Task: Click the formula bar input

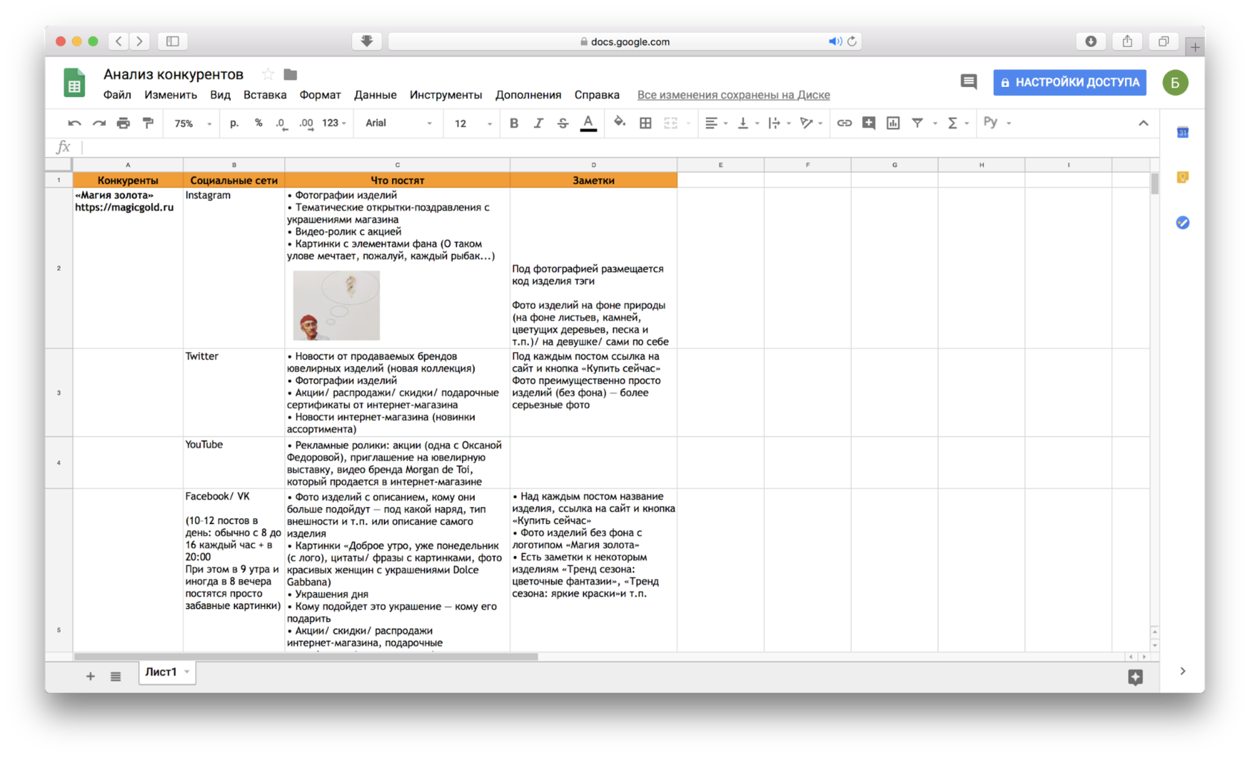Action: [619, 147]
